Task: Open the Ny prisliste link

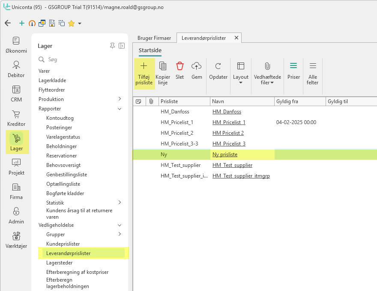Action: click(225, 154)
